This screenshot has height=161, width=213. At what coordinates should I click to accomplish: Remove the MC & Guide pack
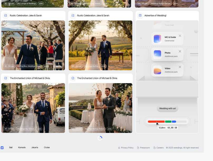[180, 36]
